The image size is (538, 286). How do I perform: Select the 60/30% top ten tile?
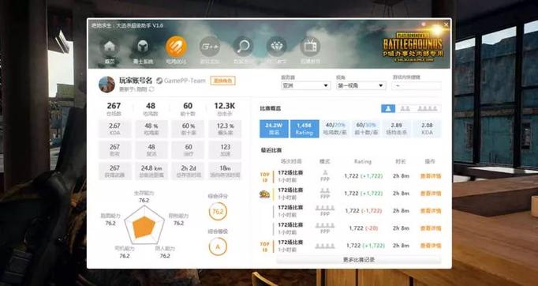(x=365, y=129)
